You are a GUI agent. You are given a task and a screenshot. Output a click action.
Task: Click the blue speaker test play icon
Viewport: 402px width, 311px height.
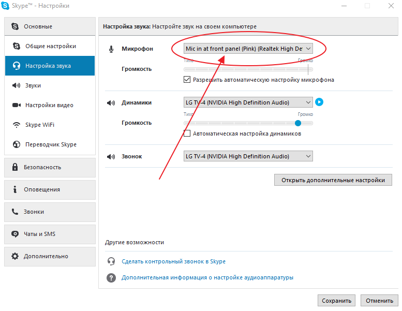click(x=319, y=102)
